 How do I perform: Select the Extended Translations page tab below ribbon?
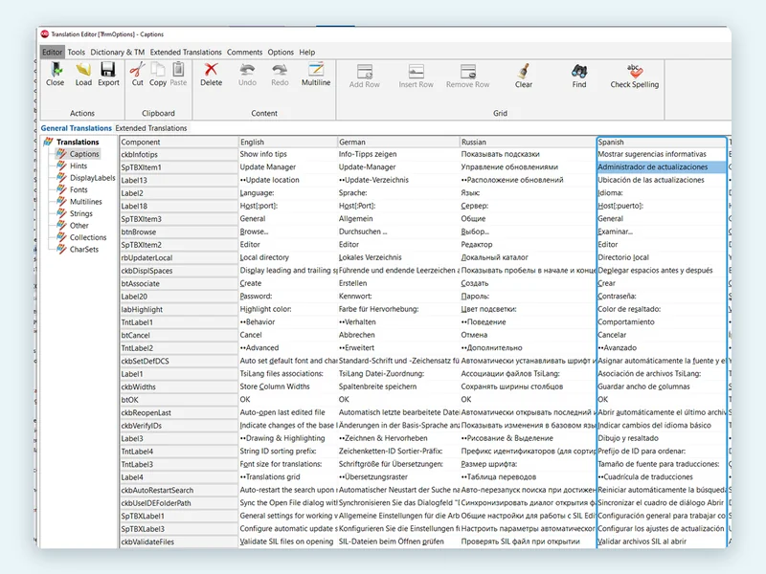click(x=151, y=128)
